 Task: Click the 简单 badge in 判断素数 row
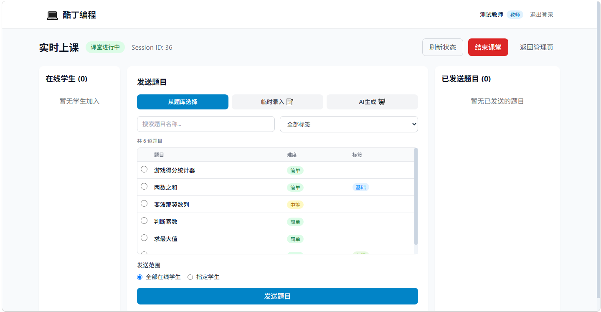[x=295, y=222]
